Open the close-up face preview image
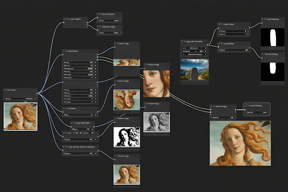 coord(156,84)
